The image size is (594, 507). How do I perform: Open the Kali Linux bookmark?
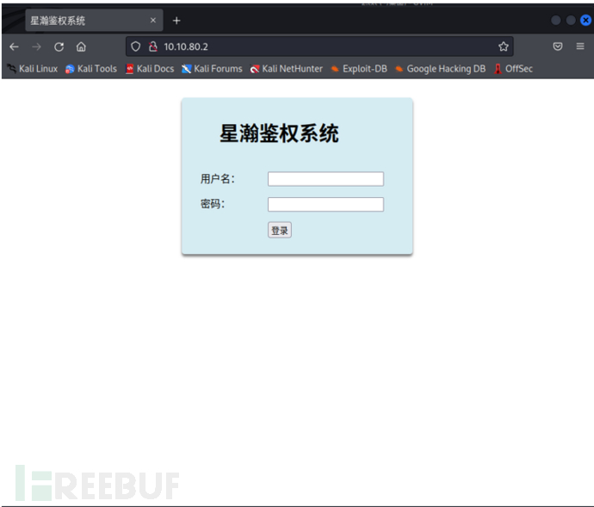pyautogui.click(x=33, y=69)
